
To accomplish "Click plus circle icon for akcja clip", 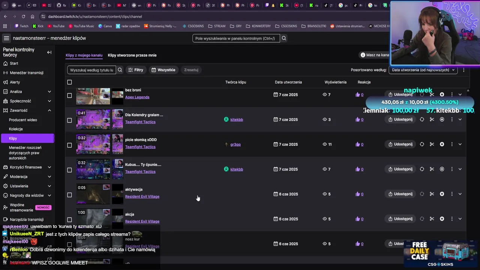I will point(442,219).
